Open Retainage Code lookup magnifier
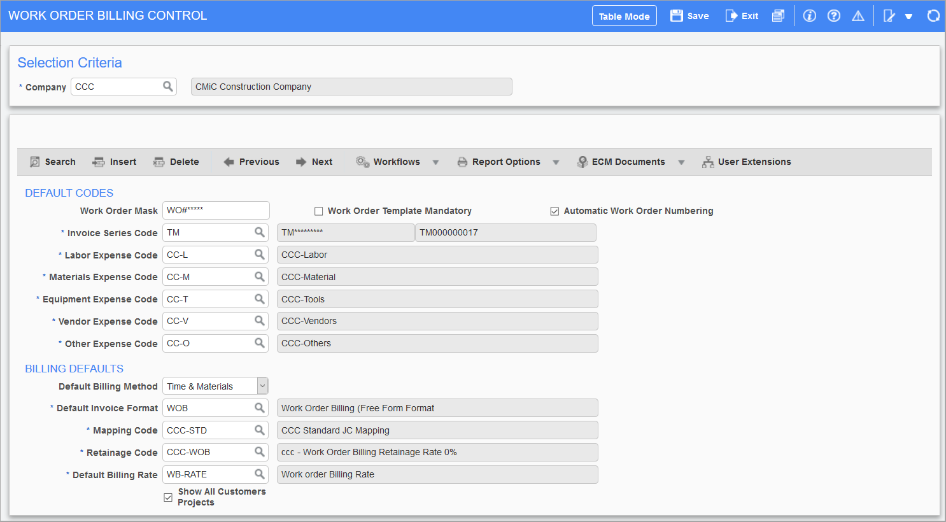The image size is (946, 522). click(260, 452)
